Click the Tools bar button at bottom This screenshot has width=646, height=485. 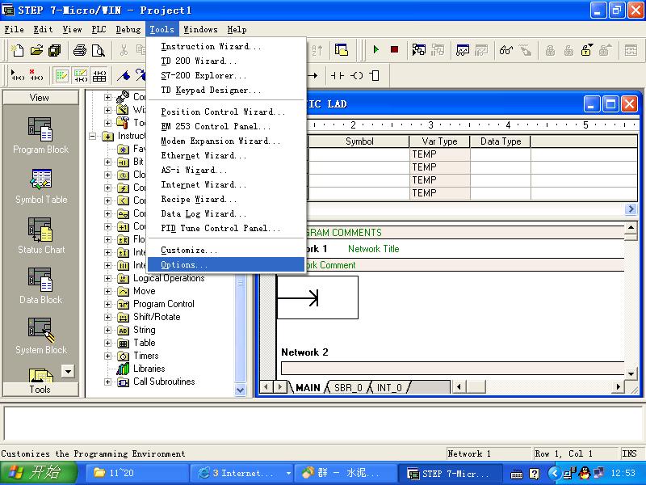pos(40,390)
